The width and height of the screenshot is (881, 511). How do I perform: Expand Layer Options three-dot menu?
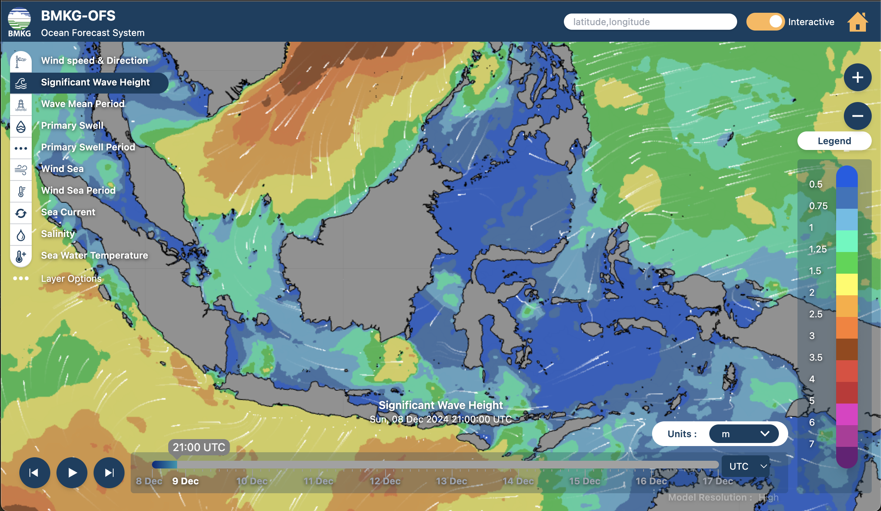click(21, 278)
